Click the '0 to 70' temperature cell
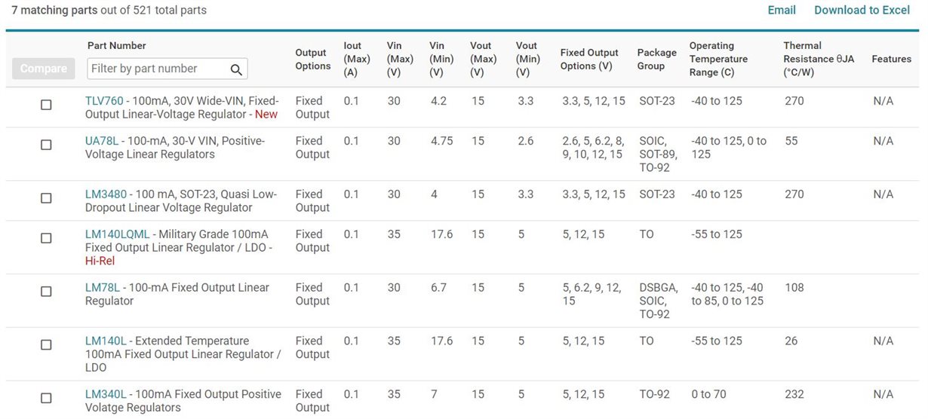Screen dimensions: 928x419 click(x=710, y=395)
